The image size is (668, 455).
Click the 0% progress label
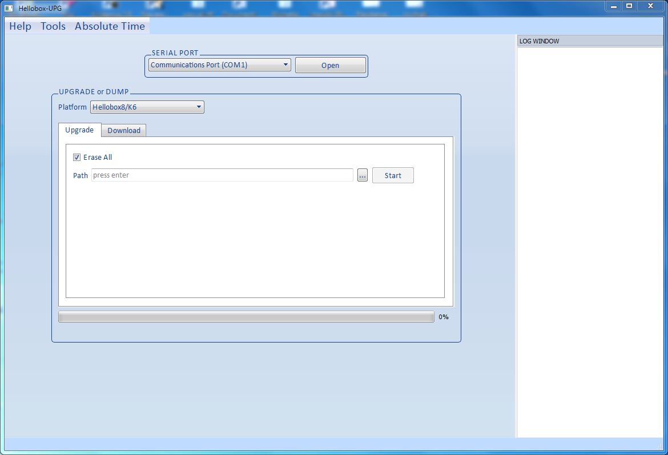[x=444, y=317]
